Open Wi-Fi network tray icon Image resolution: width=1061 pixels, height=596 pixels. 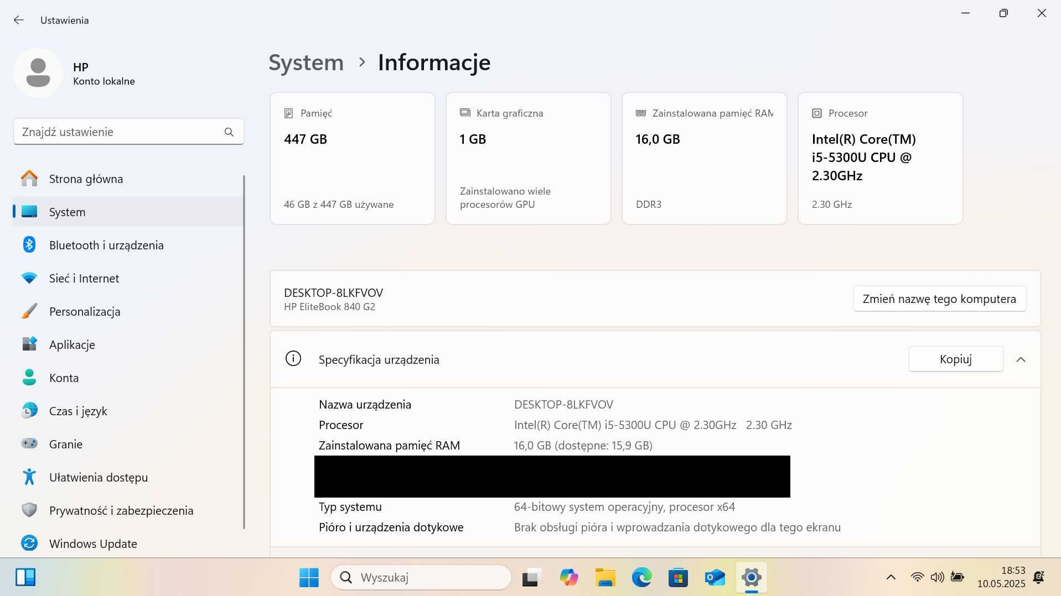(x=917, y=577)
